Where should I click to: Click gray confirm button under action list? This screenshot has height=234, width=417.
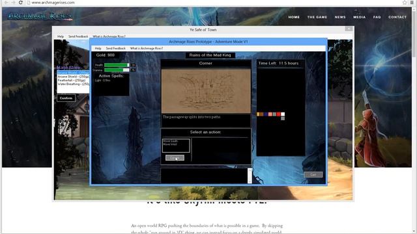tap(175, 158)
